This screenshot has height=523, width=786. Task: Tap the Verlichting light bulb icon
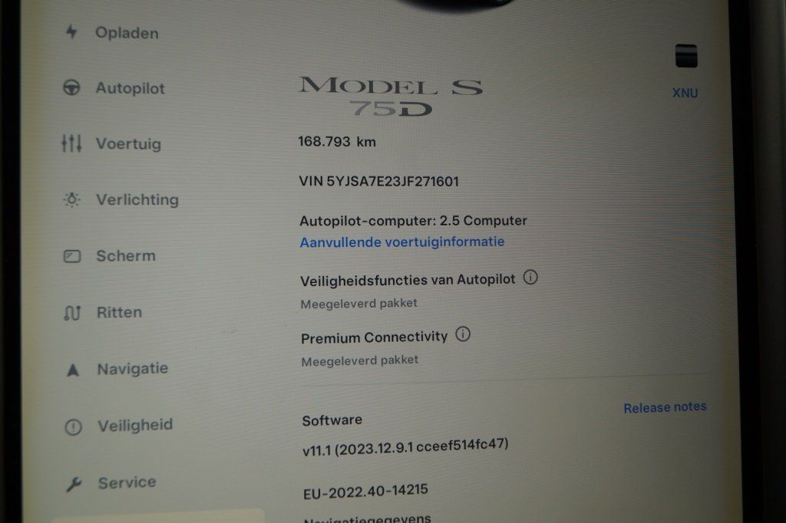[71, 199]
